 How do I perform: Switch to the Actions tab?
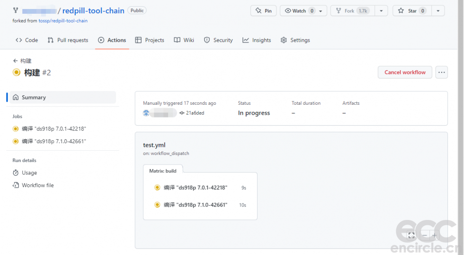[x=112, y=40]
